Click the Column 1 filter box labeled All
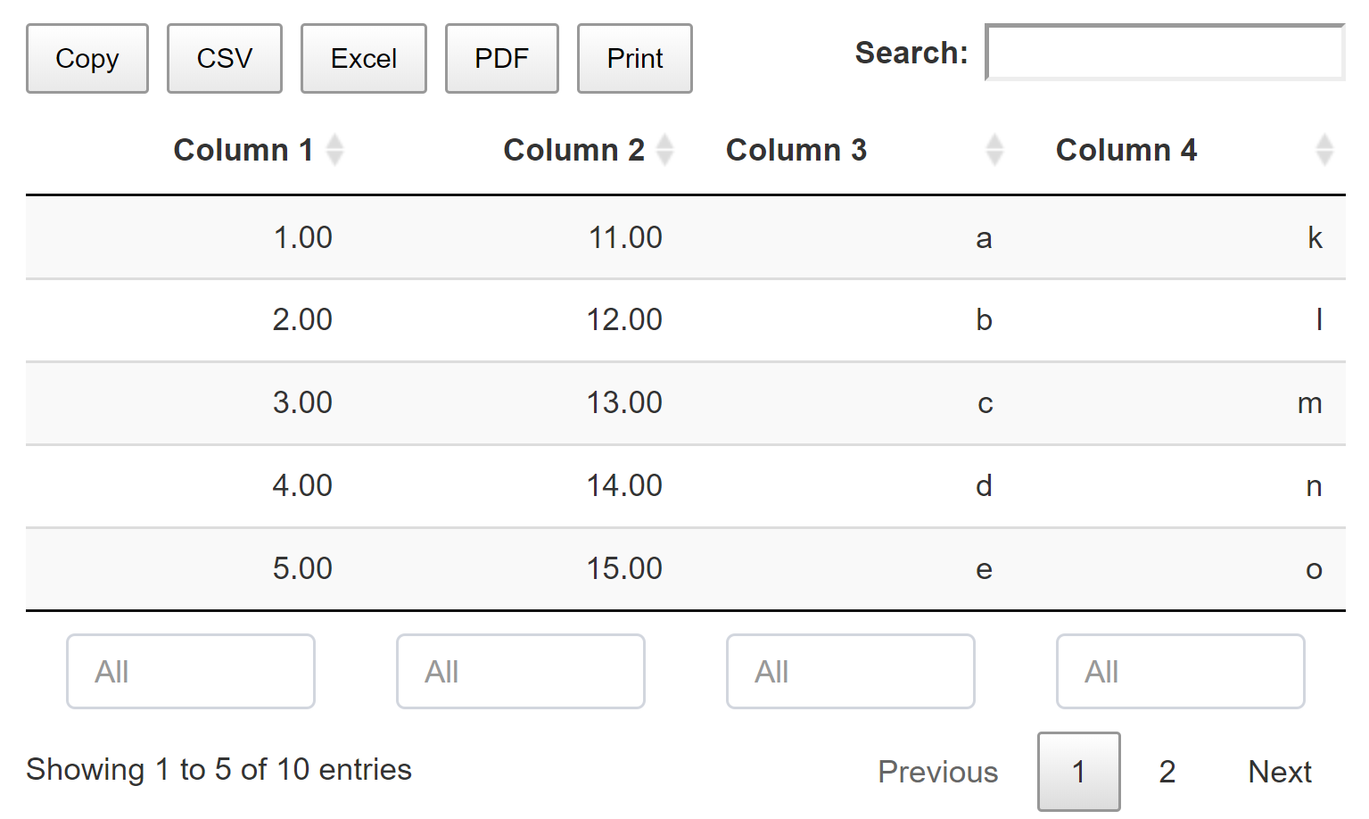The width and height of the screenshot is (1369, 819). 190,671
